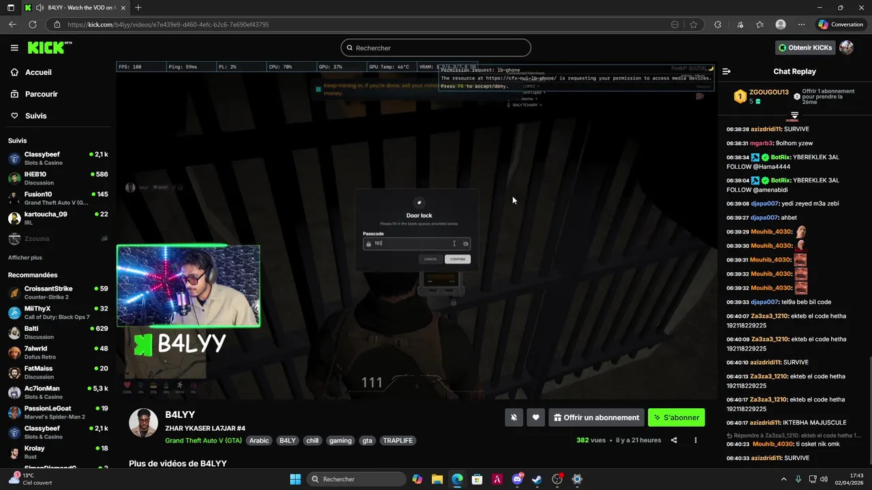Click Grand Theft Auto V (GTA) category link
872x490 pixels.
pyautogui.click(x=204, y=440)
